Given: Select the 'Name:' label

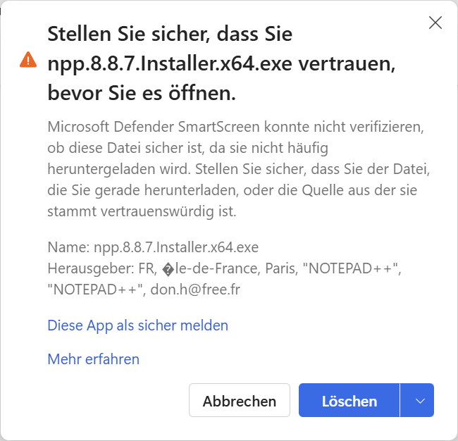Looking at the screenshot, I should [x=64, y=247].
